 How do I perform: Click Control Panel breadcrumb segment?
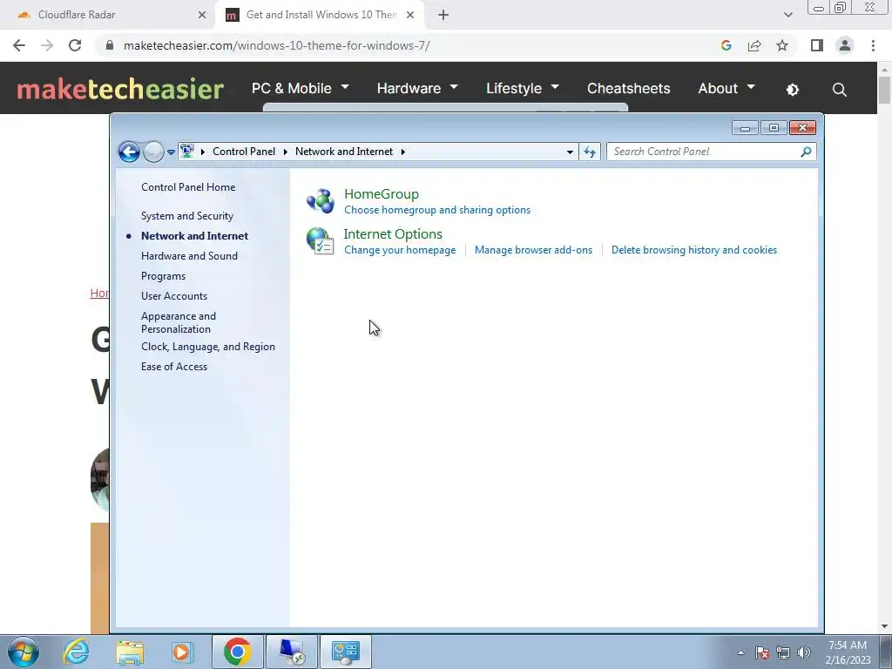tap(244, 152)
